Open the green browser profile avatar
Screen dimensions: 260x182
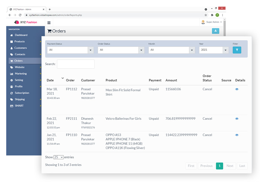pyautogui.click(x=217, y=15)
